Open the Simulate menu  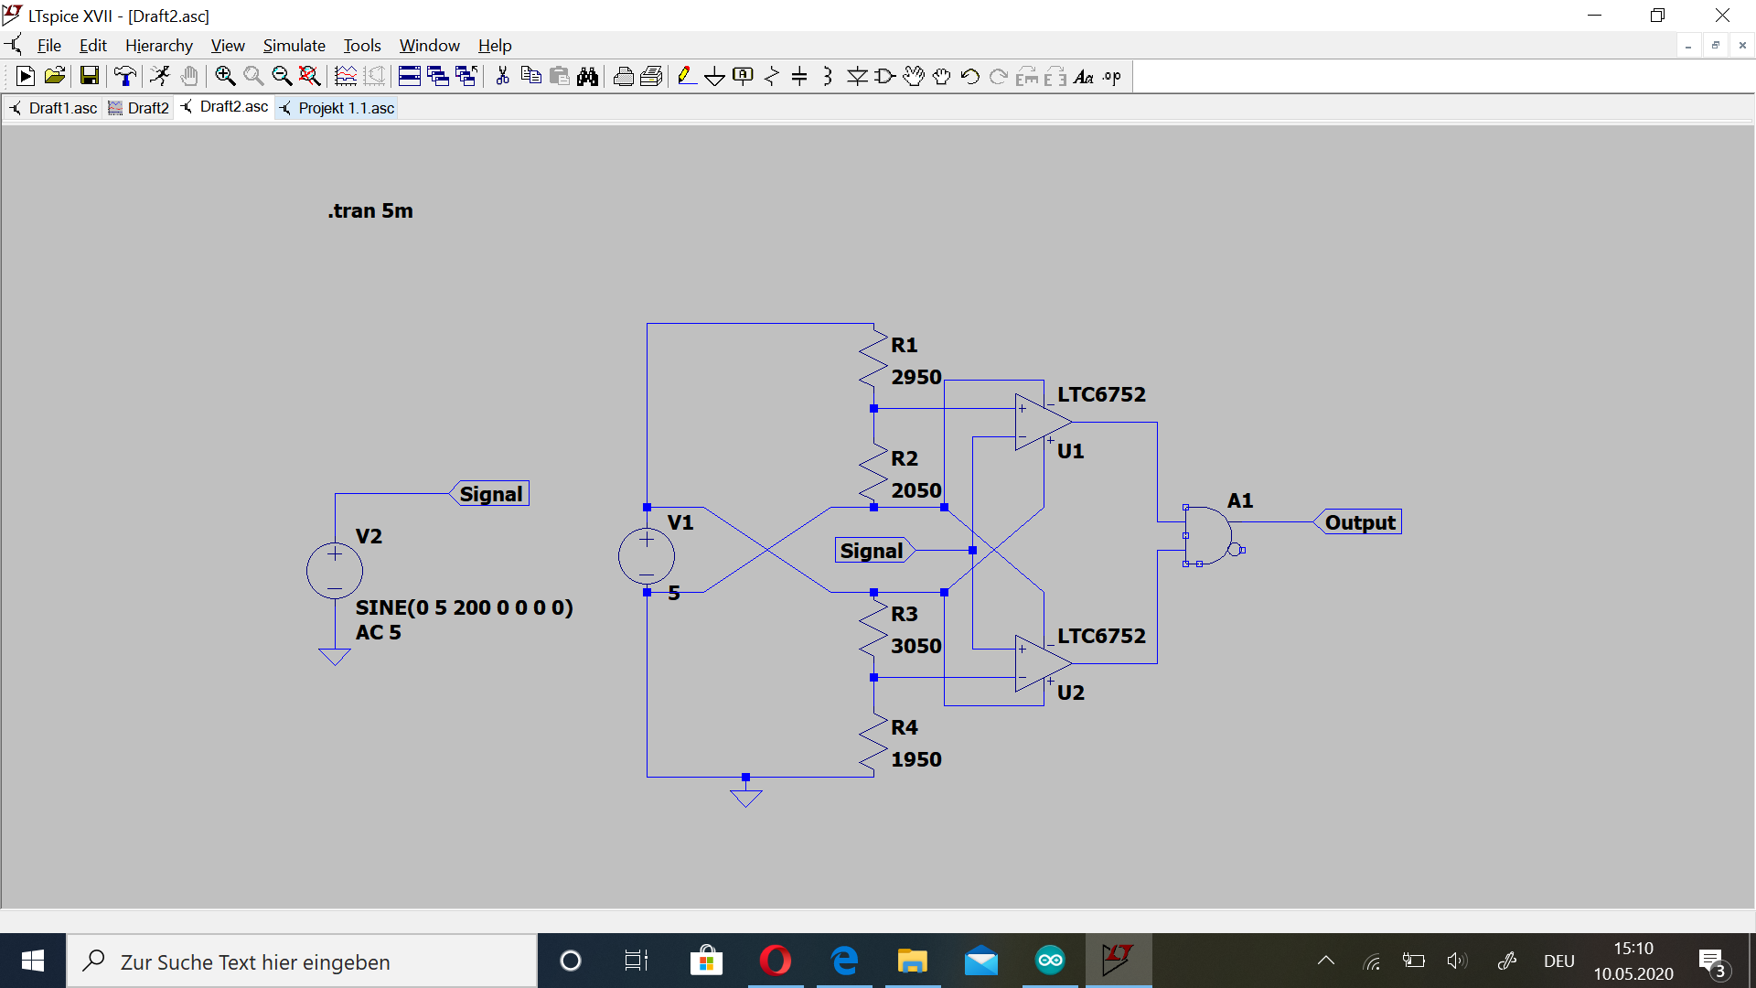[294, 46]
